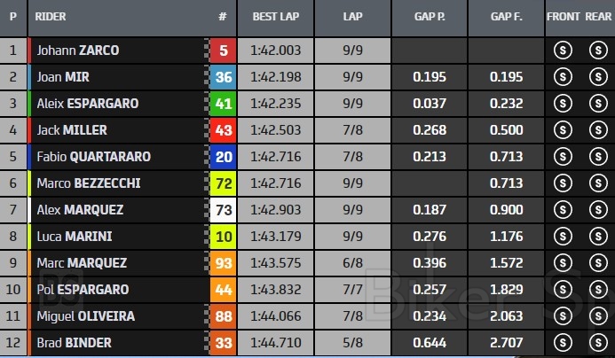Click rear tyre icon for Brad Binder
The height and width of the screenshot is (358, 615).
(596, 343)
